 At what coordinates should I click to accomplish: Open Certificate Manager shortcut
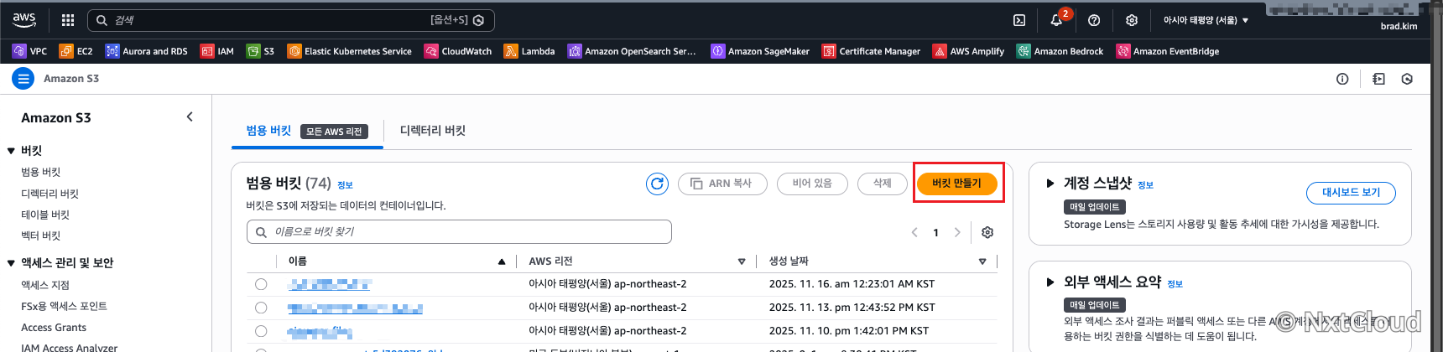871,51
